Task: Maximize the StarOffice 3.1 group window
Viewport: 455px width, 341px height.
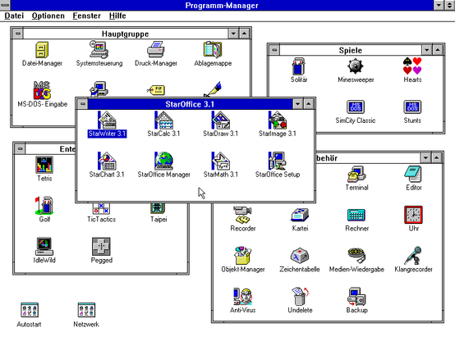Action: (309, 104)
